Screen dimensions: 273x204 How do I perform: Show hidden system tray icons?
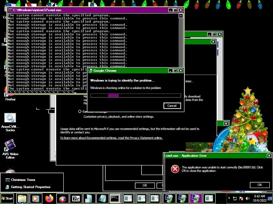click(229, 198)
